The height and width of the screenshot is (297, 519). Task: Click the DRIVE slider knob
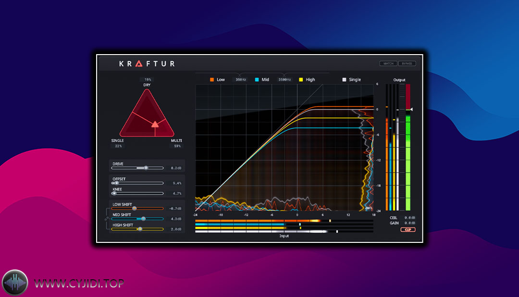coord(146,168)
